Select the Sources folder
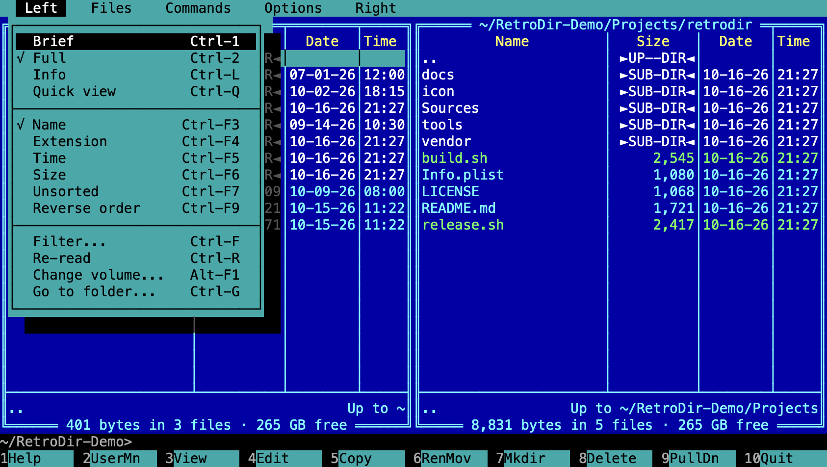The width and height of the screenshot is (827, 467). click(620, 108)
